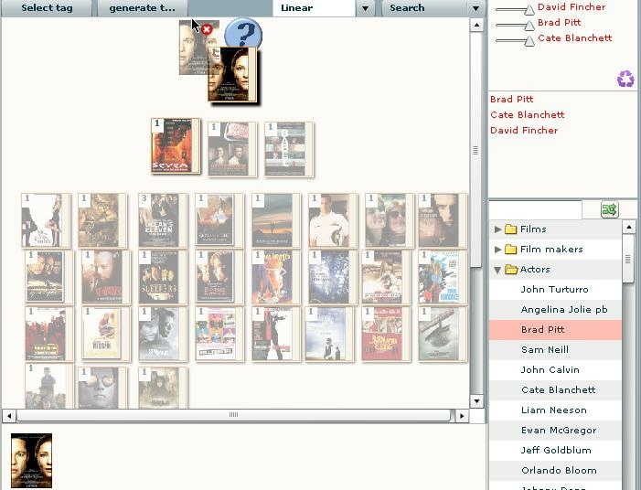Viewport: 641px width, 490px height.
Task: Click the Brad Pitt slider label
Action: 560,23
